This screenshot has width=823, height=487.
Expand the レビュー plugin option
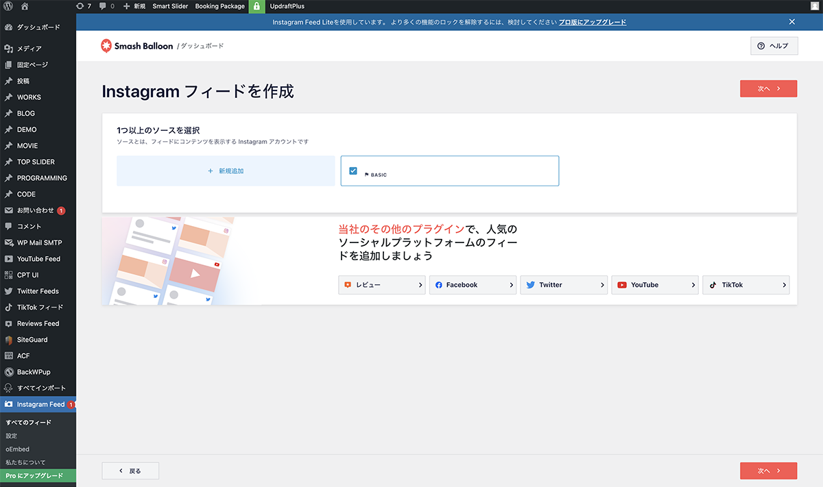point(381,285)
